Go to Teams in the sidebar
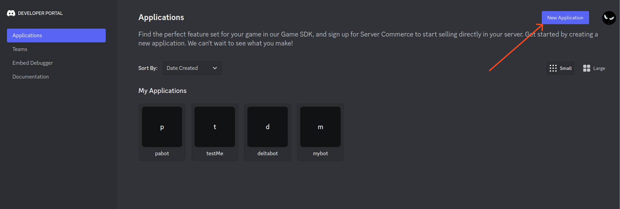Screen dimensions: 620x209 [20, 49]
